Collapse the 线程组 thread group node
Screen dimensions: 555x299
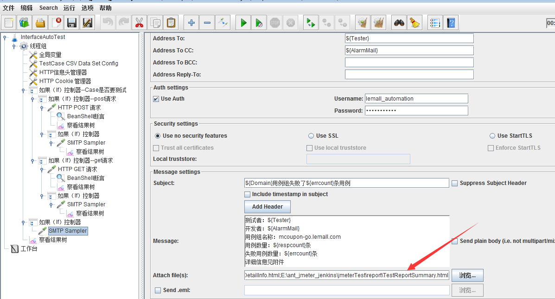14,46
